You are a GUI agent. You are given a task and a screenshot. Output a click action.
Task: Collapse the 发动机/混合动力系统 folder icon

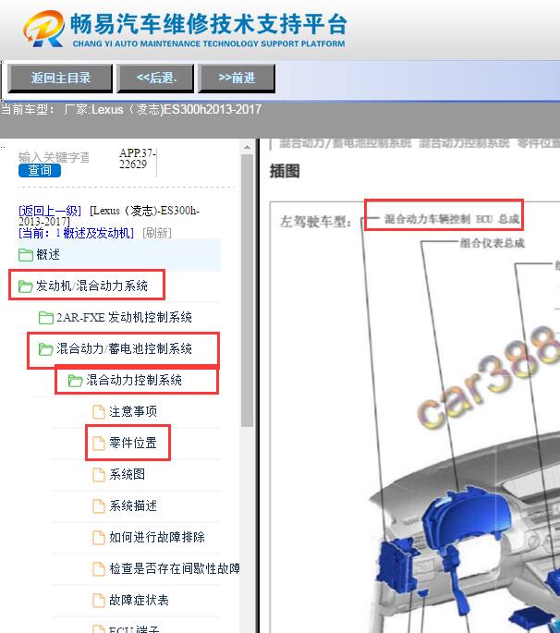(26, 286)
